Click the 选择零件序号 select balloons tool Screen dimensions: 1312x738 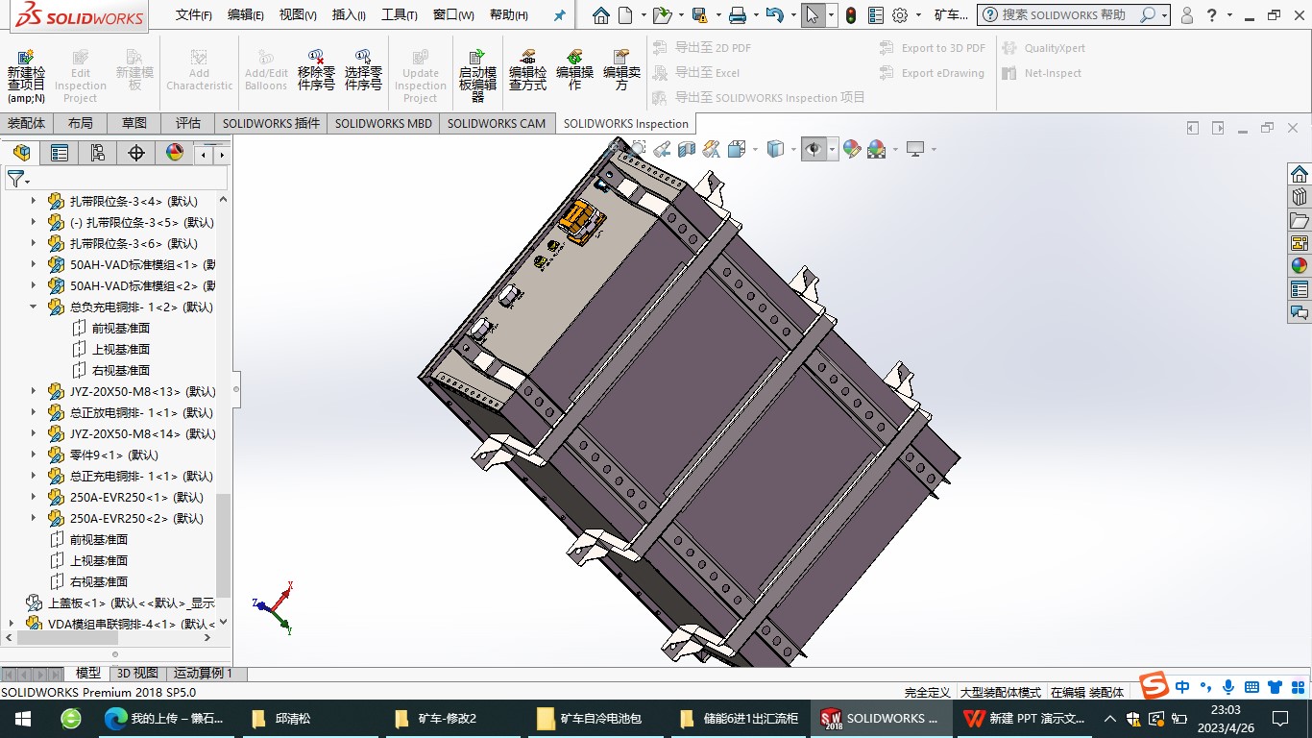[363, 70]
